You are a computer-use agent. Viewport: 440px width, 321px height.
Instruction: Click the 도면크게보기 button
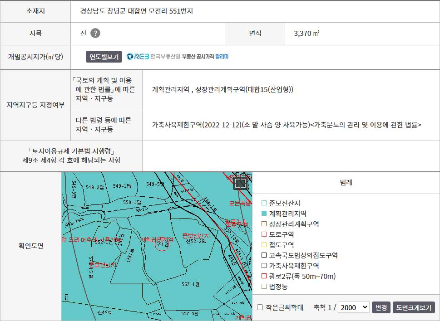414,307
